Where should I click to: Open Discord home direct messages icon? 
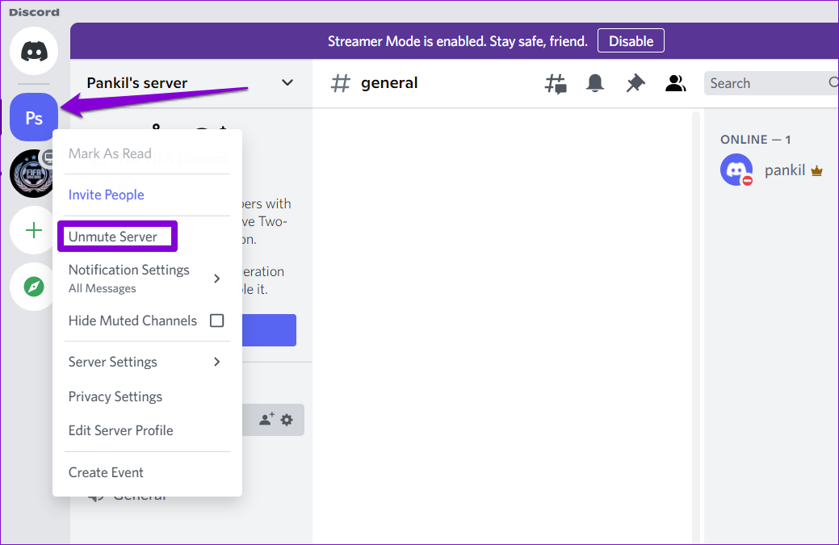(34, 52)
